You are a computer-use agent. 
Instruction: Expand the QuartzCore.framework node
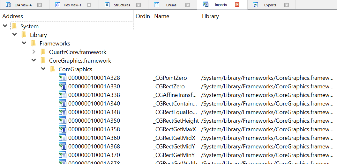pyautogui.click(x=34, y=52)
